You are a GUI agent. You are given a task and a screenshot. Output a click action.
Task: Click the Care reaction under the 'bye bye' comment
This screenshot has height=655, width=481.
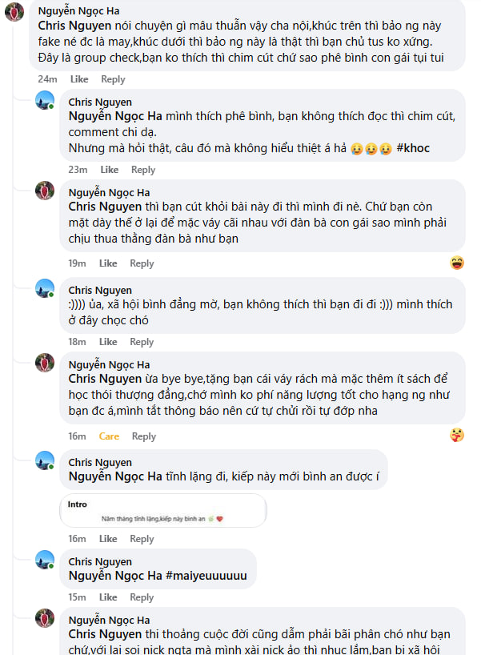click(109, 436)
